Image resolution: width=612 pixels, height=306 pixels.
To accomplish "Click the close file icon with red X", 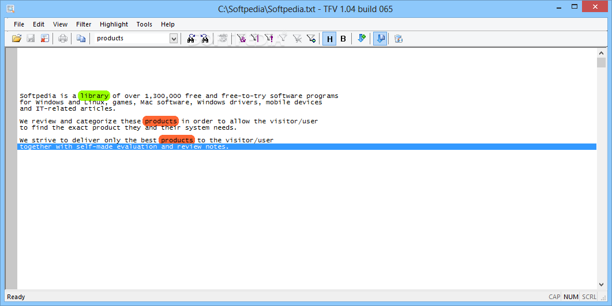I will tap(45, 38).
